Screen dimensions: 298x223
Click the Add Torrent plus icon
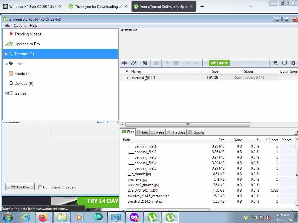click(x=125, y=63)
